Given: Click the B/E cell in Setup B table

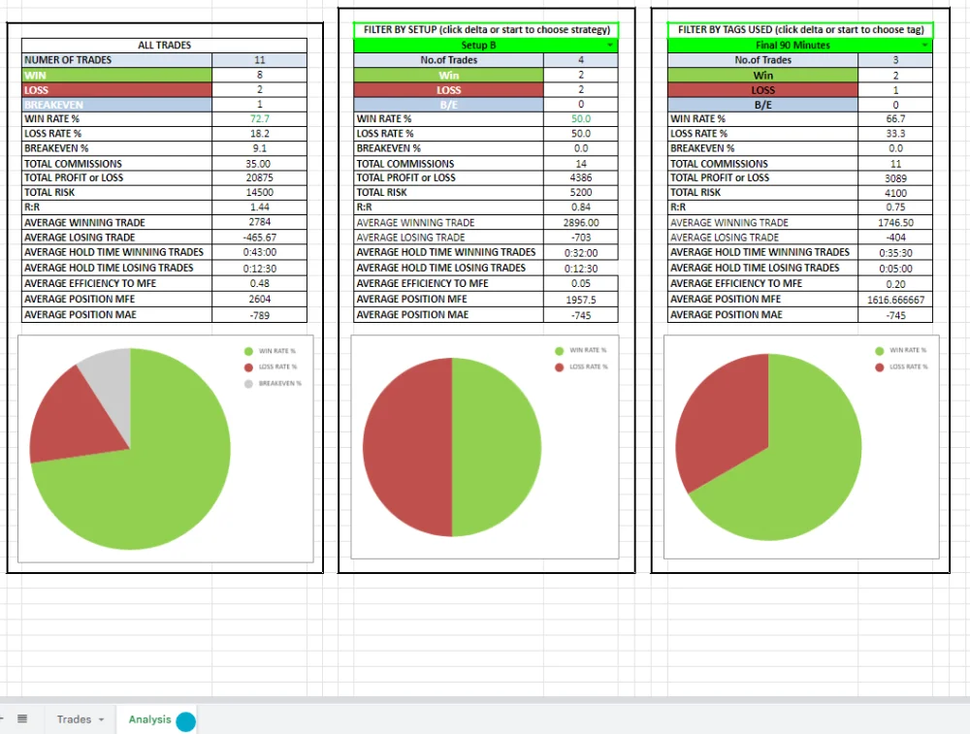Looking at the screenshot, I should 448,105.
